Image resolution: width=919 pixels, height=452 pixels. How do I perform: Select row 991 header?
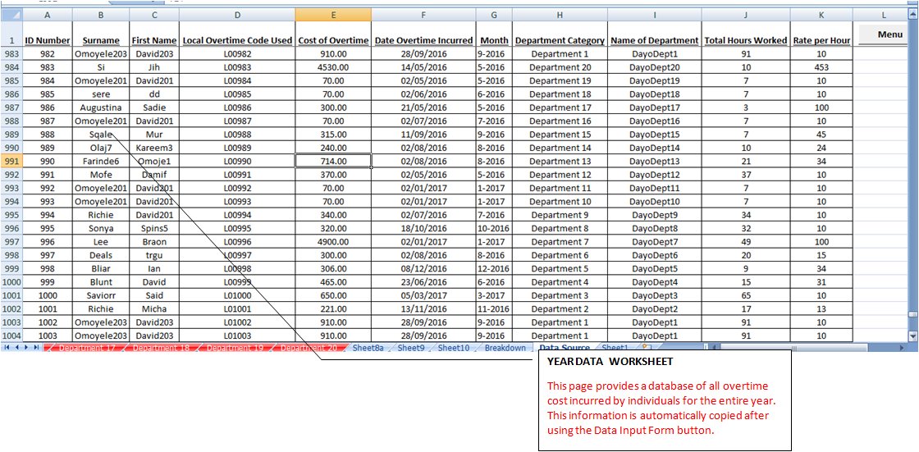click(x=11, y=162)
